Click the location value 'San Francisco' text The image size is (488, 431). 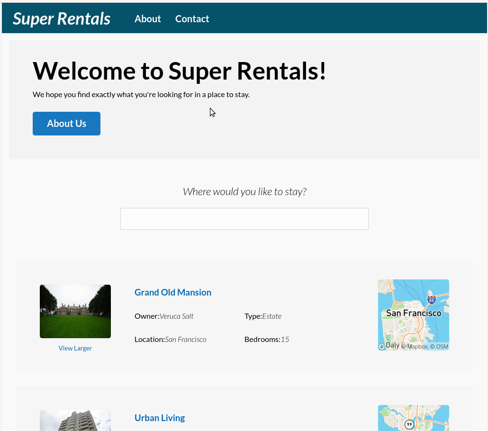[x=186, y=339]
